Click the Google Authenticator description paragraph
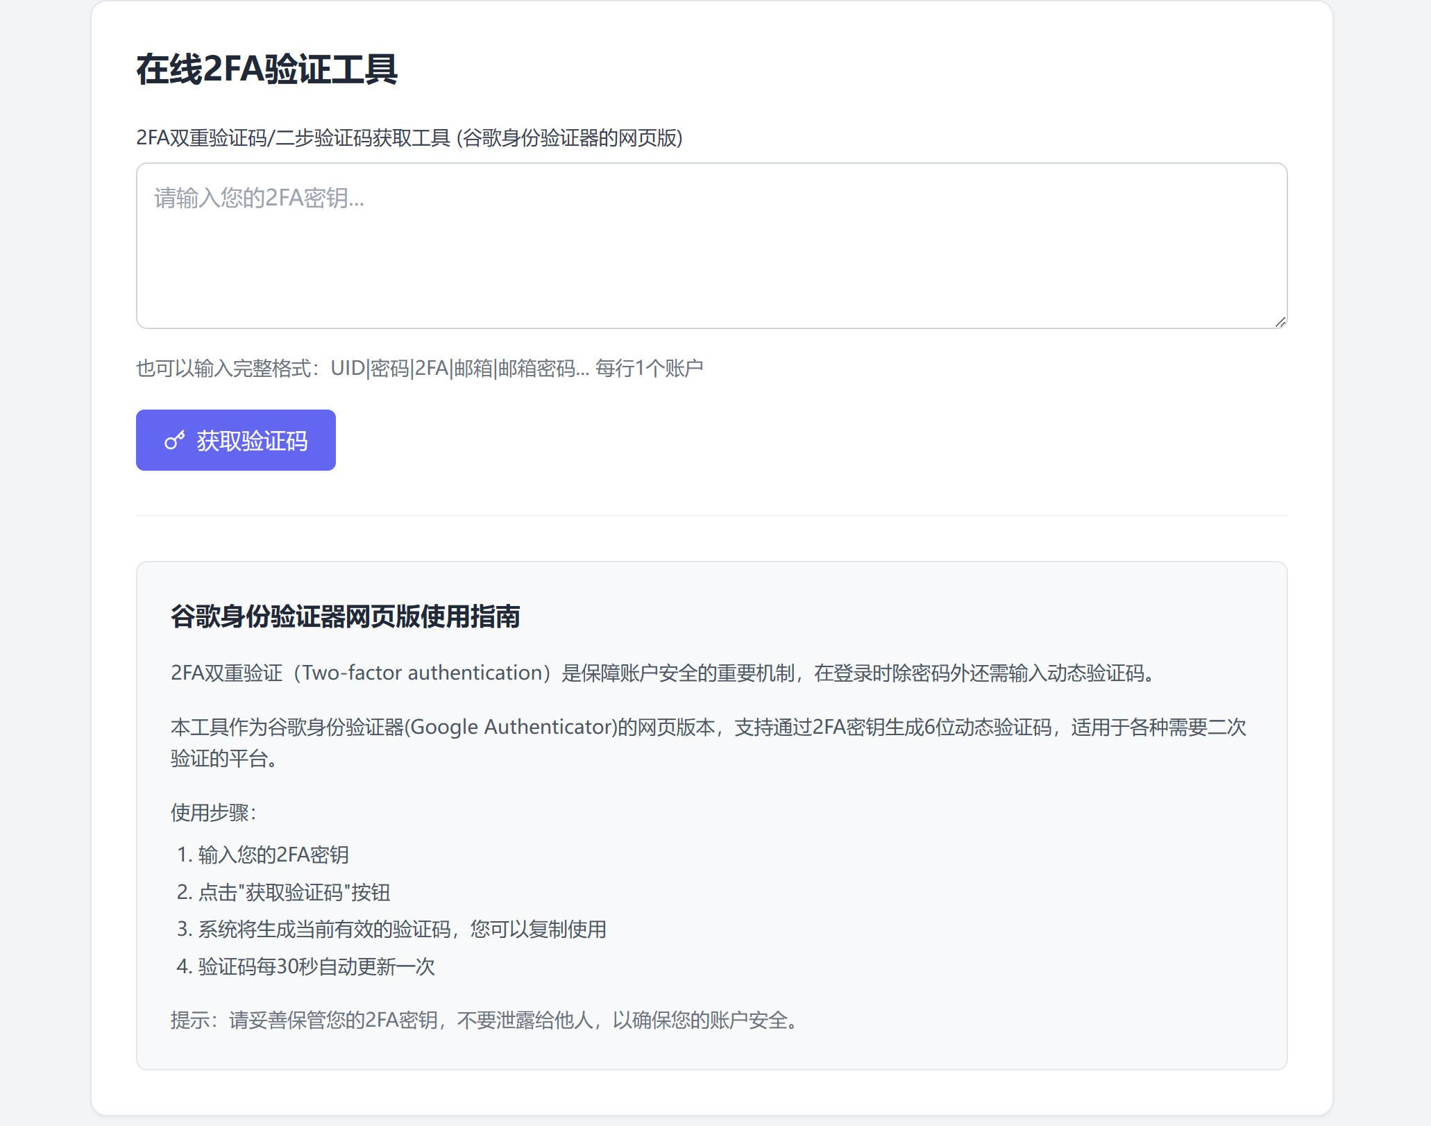Screen dimensions: 1431x1126 point(708,727)
